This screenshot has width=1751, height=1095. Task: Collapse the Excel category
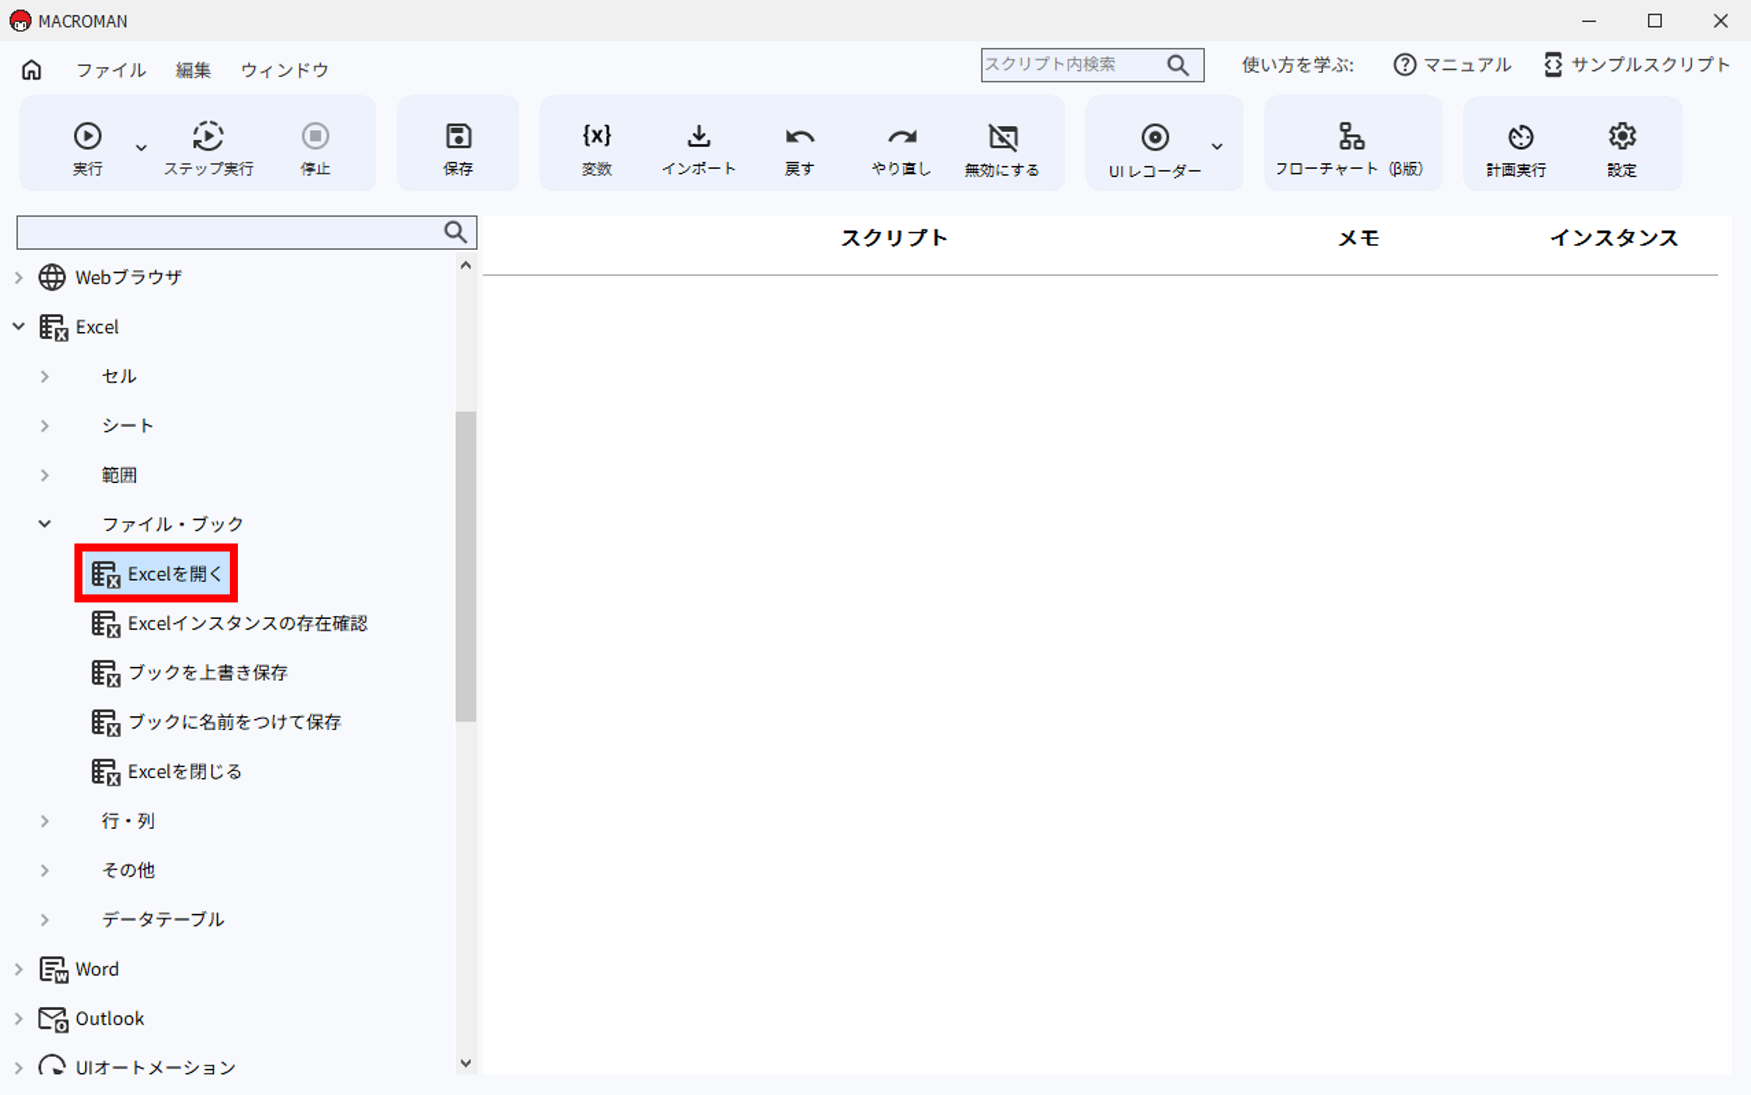point(19,326)
